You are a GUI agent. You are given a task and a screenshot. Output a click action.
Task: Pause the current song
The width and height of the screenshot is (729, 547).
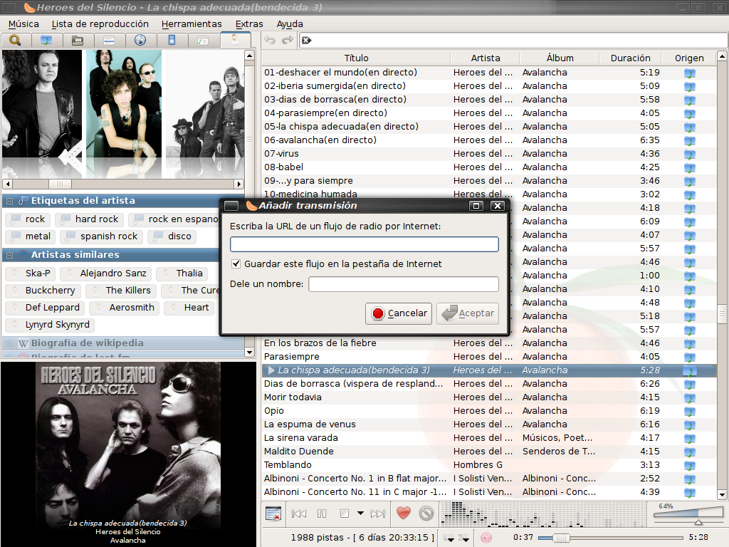pos(322,514)
